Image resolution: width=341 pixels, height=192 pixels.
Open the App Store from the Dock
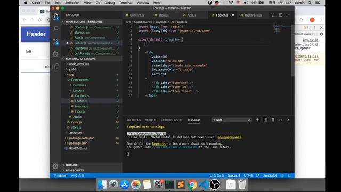click(x=124, y=185)
